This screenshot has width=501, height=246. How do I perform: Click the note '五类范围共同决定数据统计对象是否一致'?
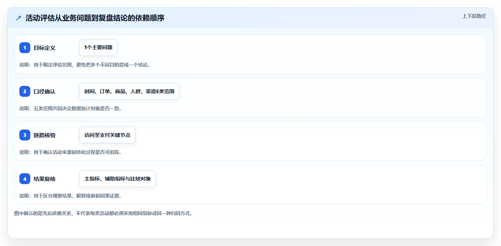pyautogui.click(x=70, y=108)
